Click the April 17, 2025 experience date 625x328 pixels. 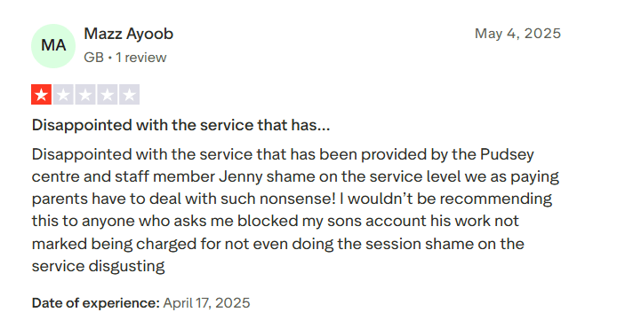coord(206,303)
